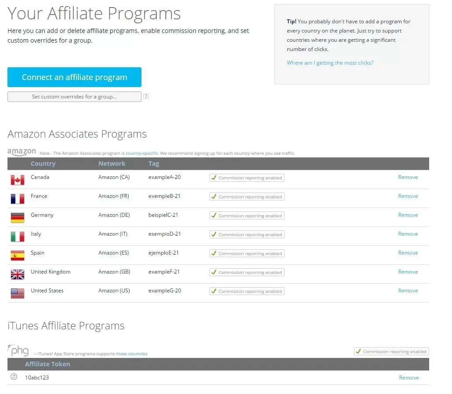452x394 pixels.
Task: Click the Amazon (US) network cell
Action: point(114,291)
